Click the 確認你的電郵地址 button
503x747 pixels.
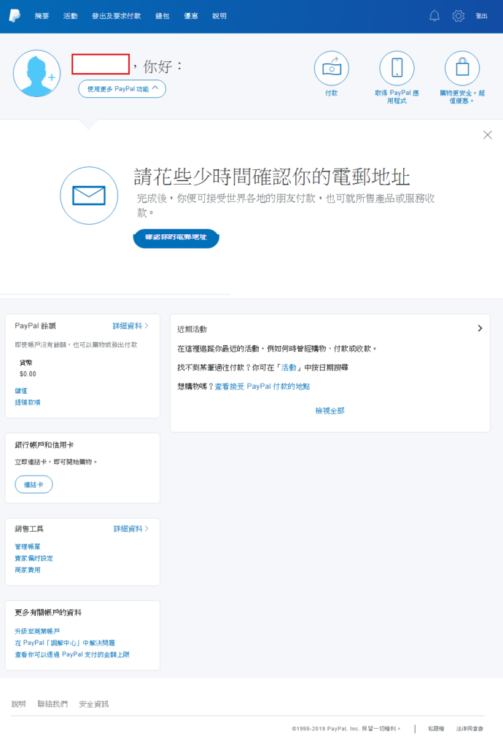pos(176,238)
